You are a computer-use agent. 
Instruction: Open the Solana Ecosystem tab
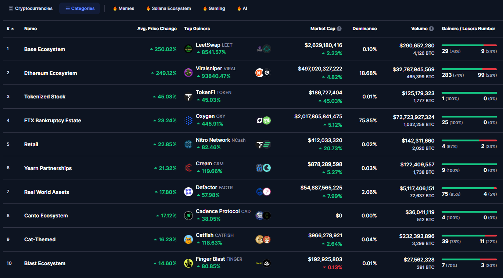168,8
